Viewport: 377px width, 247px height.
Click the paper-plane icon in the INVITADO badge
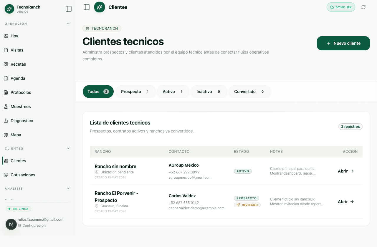[238, 205]
